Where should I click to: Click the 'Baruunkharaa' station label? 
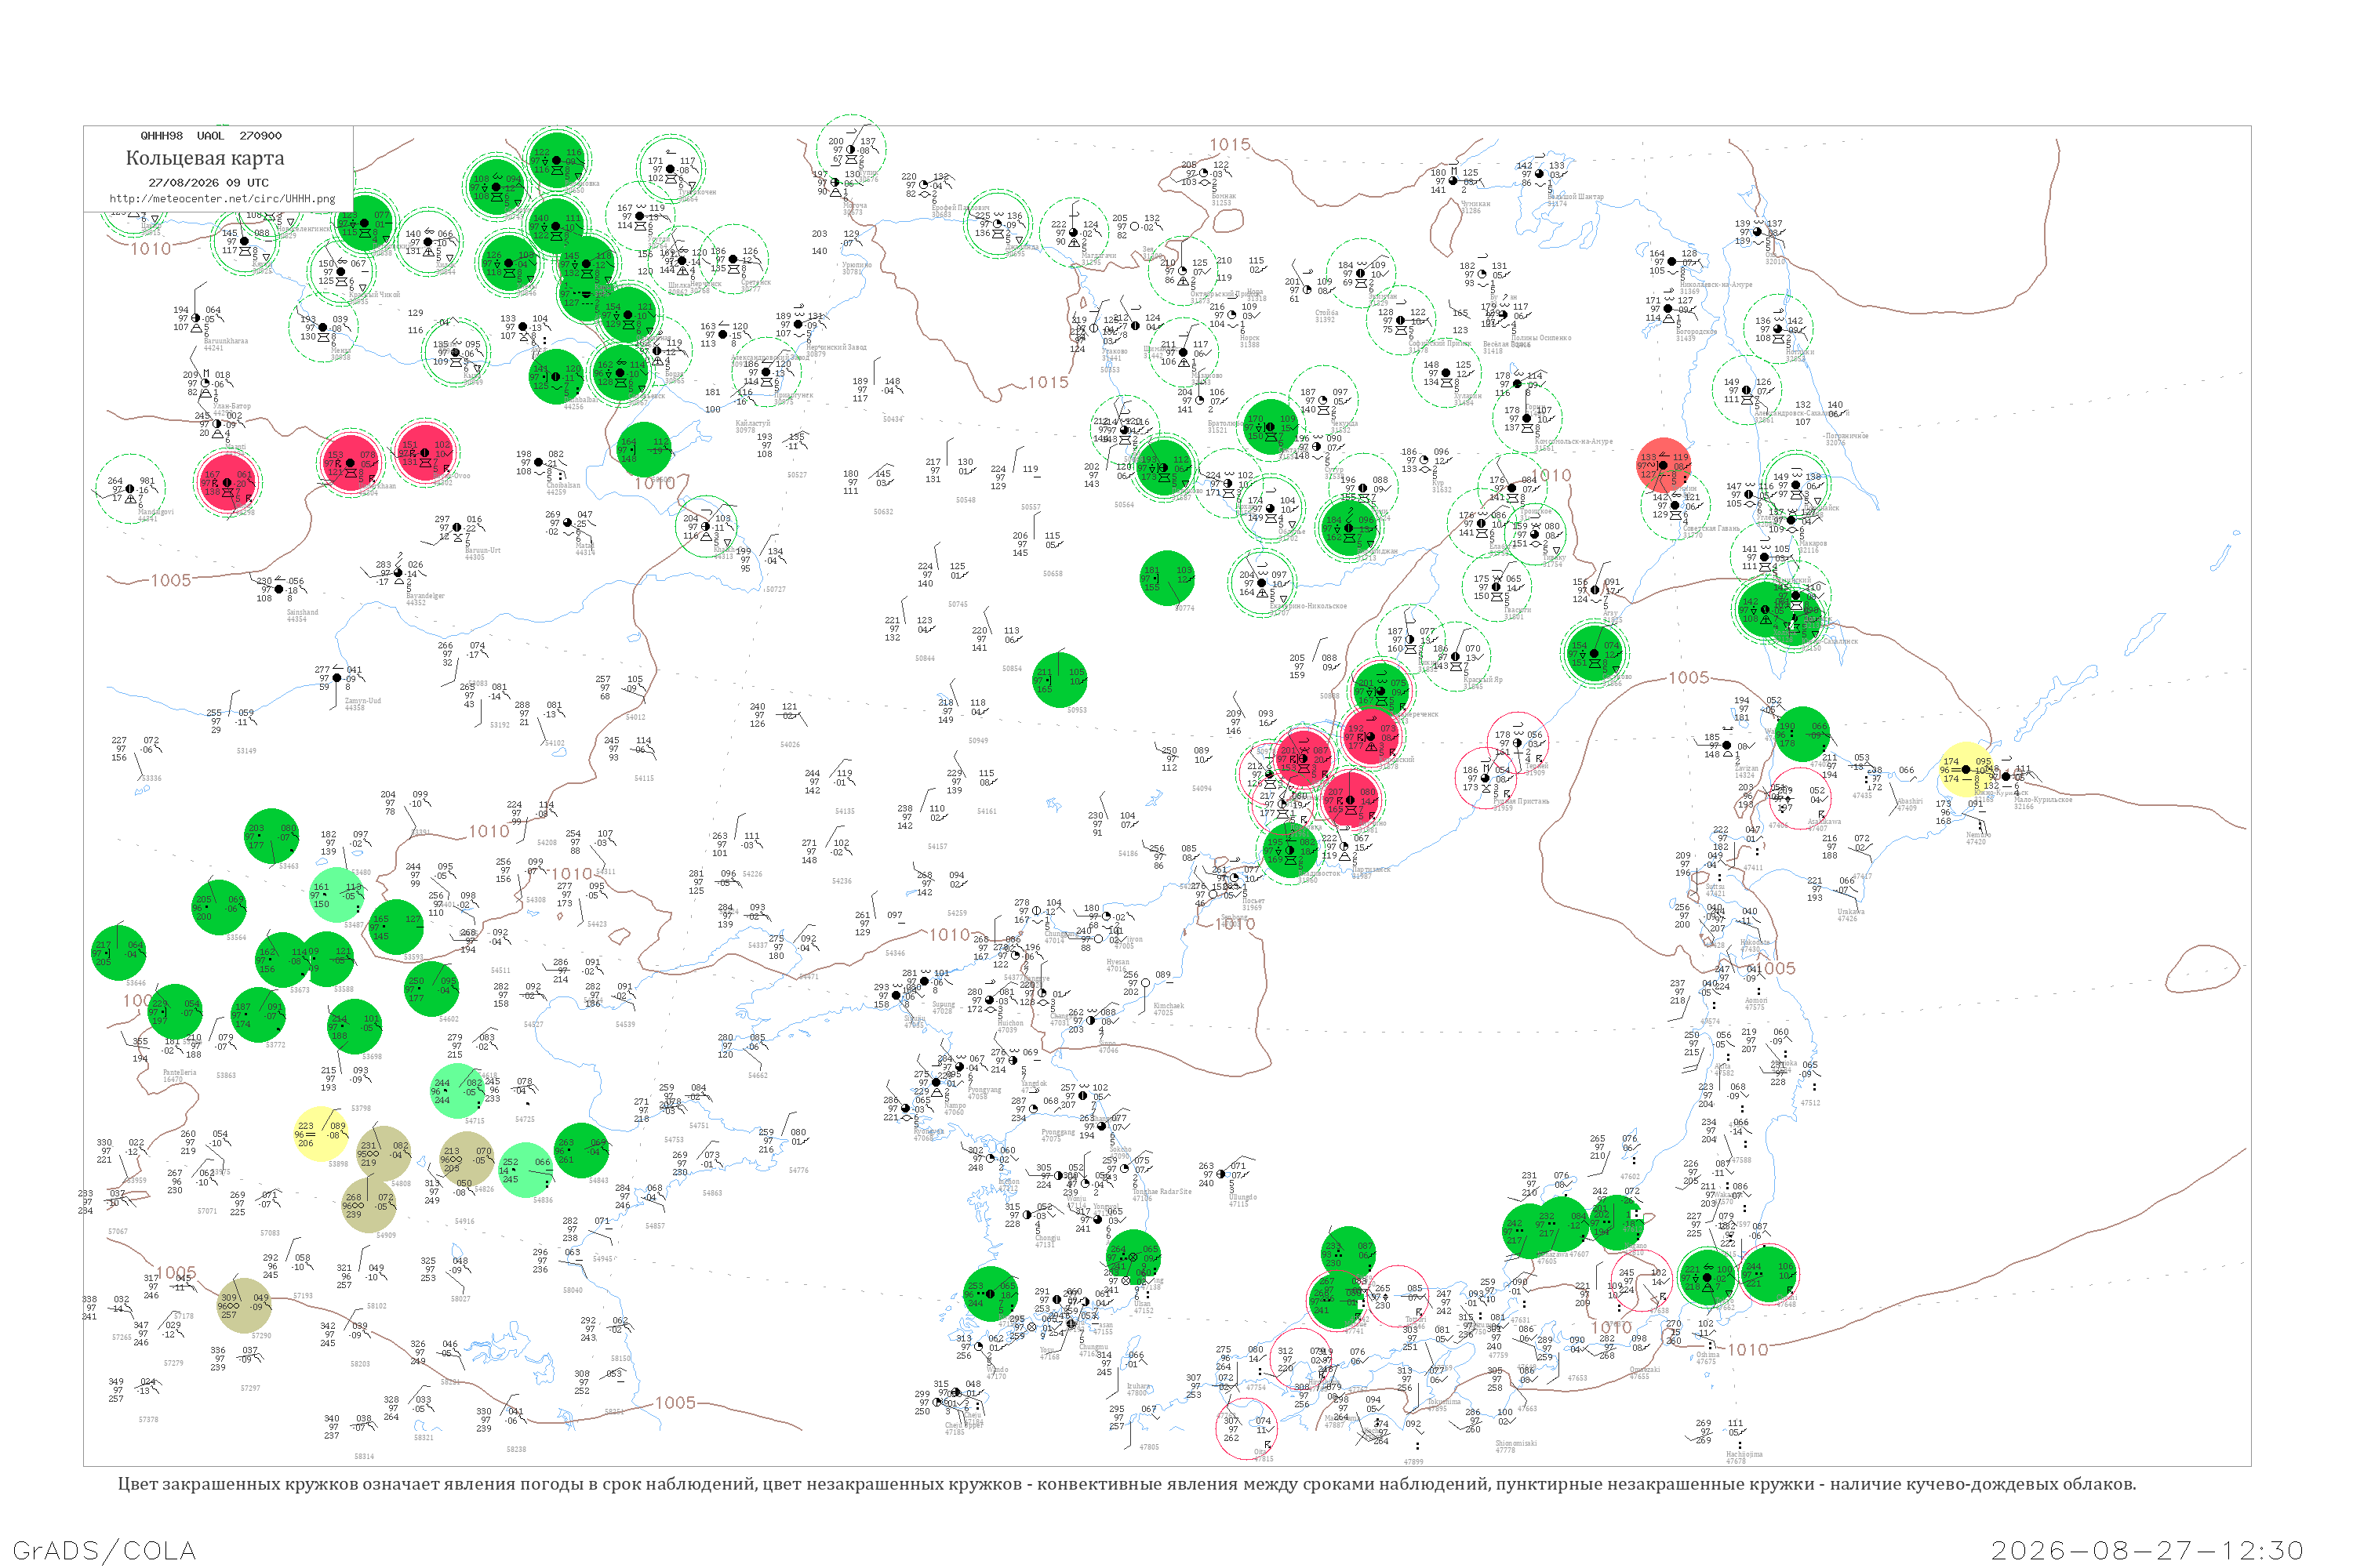226,341
